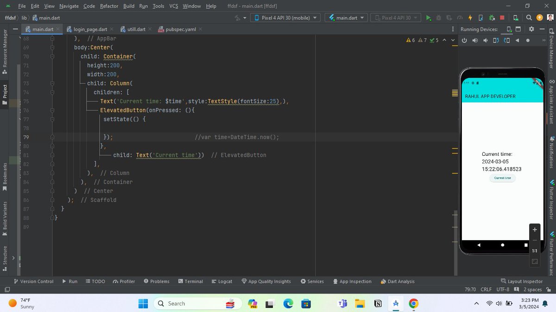Open Flutter Inspector side tab
Viewport: 556px width, 312px height.
point(551,200)
